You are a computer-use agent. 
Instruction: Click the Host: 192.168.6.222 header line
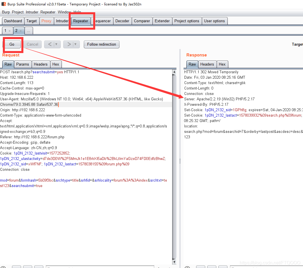click(x=17, y=77)
